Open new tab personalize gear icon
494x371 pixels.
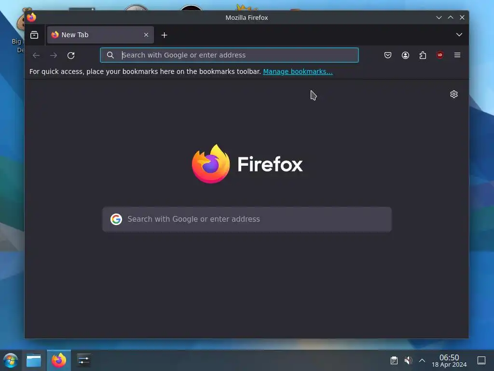click(453, 94)
